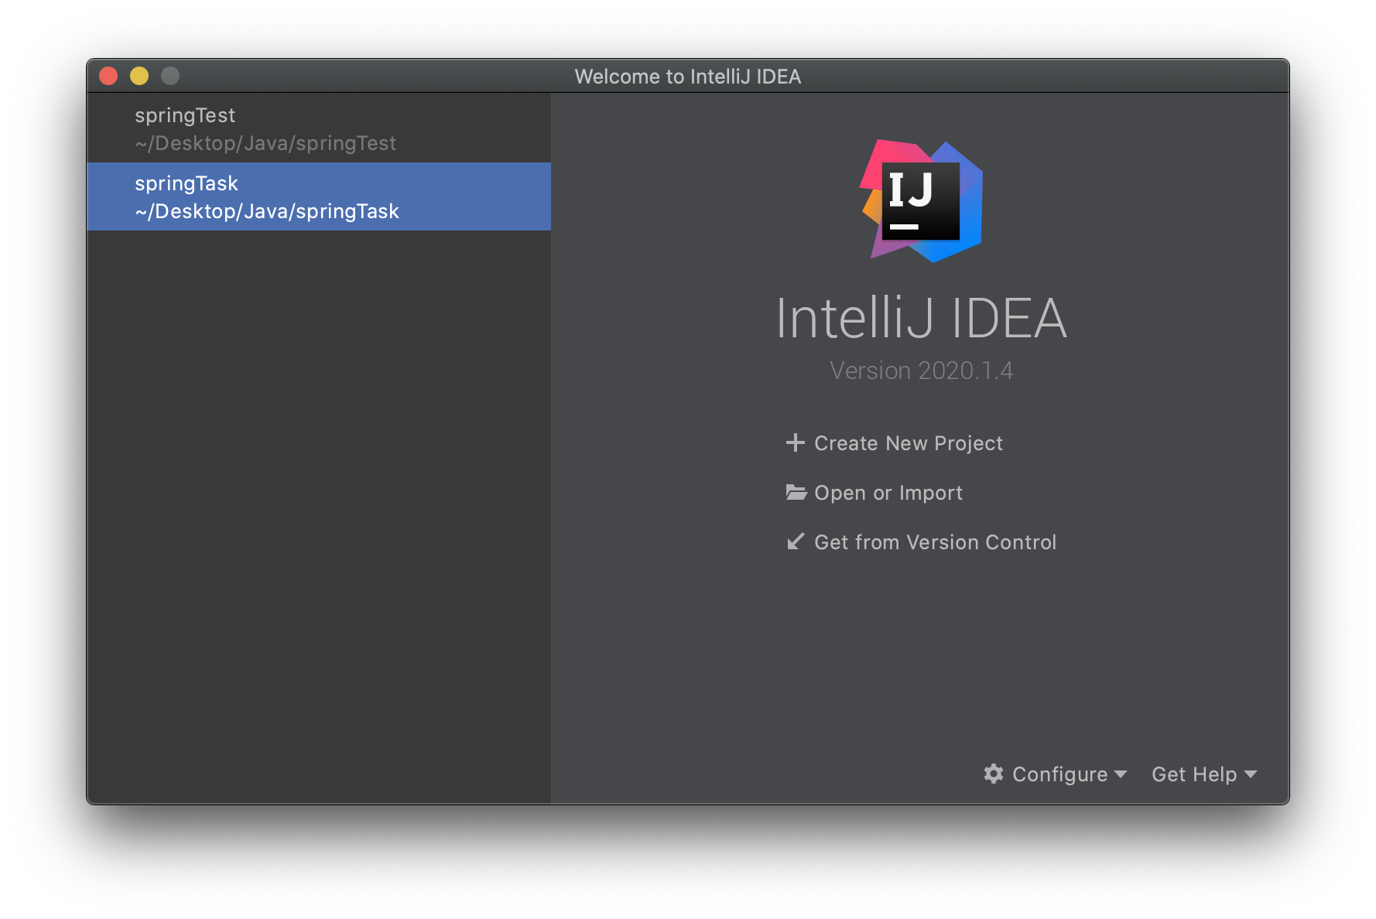This screenshot has height=919, width=1376.
Task: Open the Configure dropdown menu
Action: pos(1056,774)
